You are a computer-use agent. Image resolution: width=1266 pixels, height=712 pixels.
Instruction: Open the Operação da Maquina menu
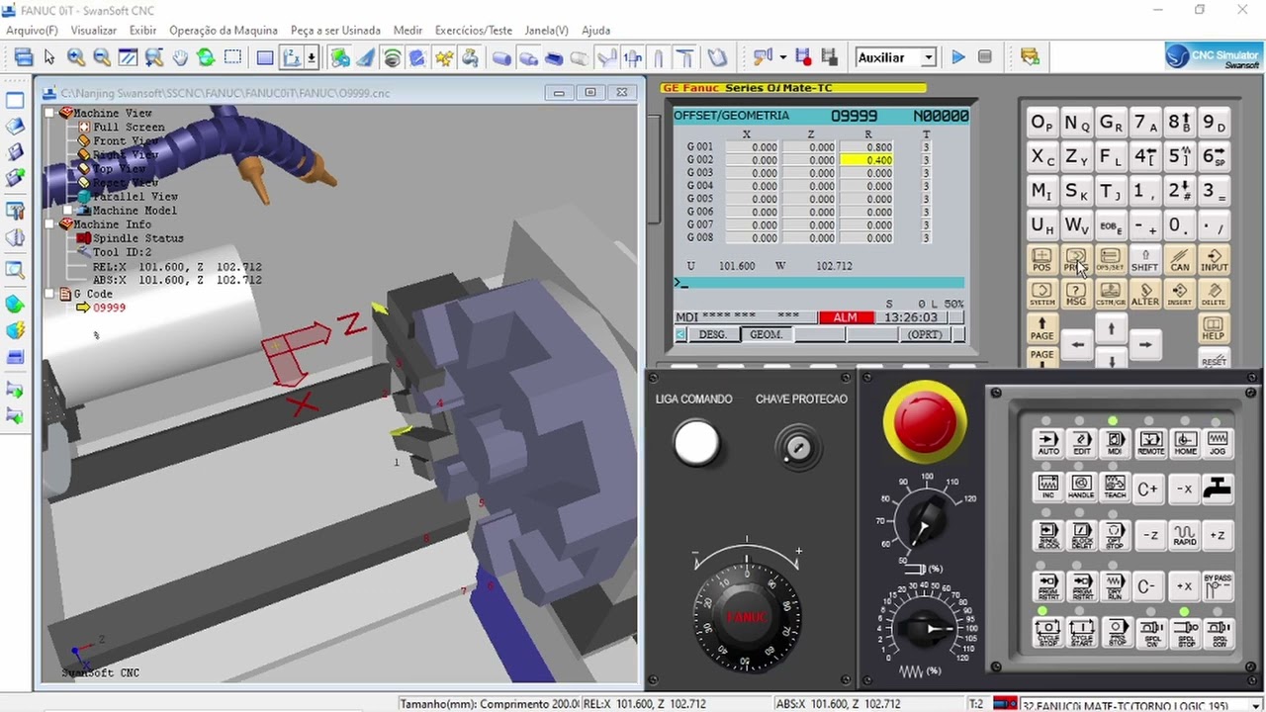tap(224, 31)
